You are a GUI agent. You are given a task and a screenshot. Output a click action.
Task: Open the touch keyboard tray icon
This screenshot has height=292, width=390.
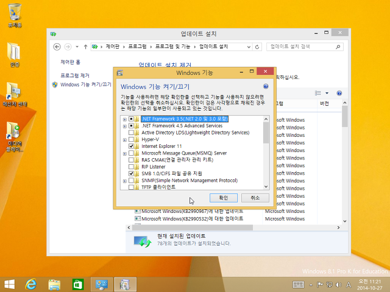298,285
